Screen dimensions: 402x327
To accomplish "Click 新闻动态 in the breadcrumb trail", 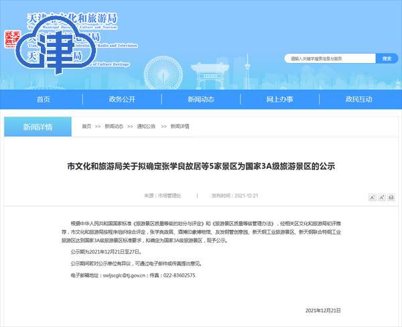I will pos(113,126).
